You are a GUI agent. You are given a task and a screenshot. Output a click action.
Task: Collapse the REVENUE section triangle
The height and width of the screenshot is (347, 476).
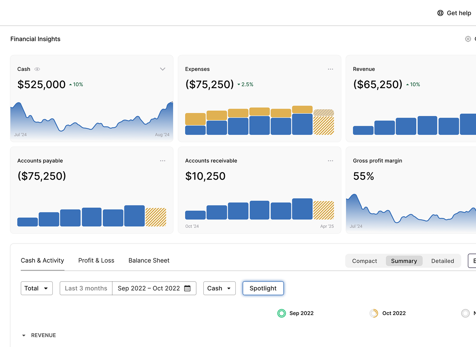click(24, 335)
